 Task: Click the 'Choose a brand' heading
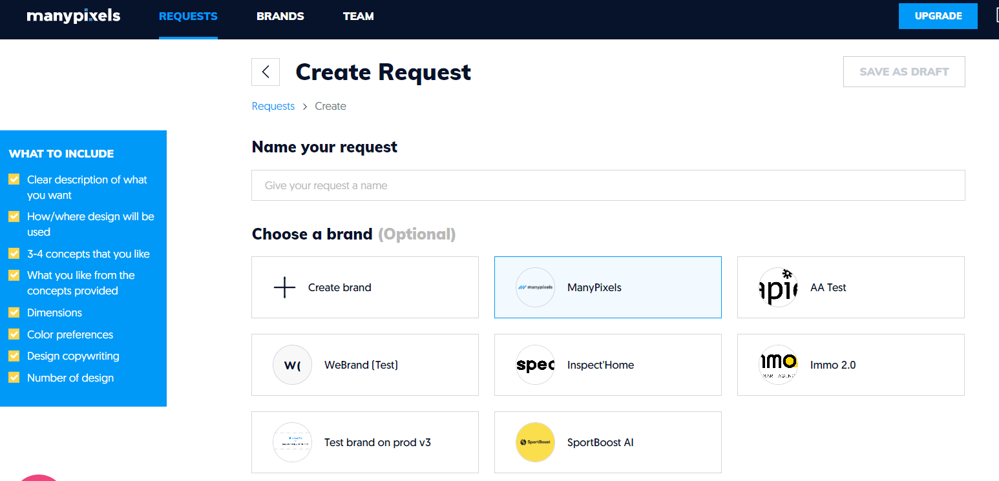click(x=312, y=234)
